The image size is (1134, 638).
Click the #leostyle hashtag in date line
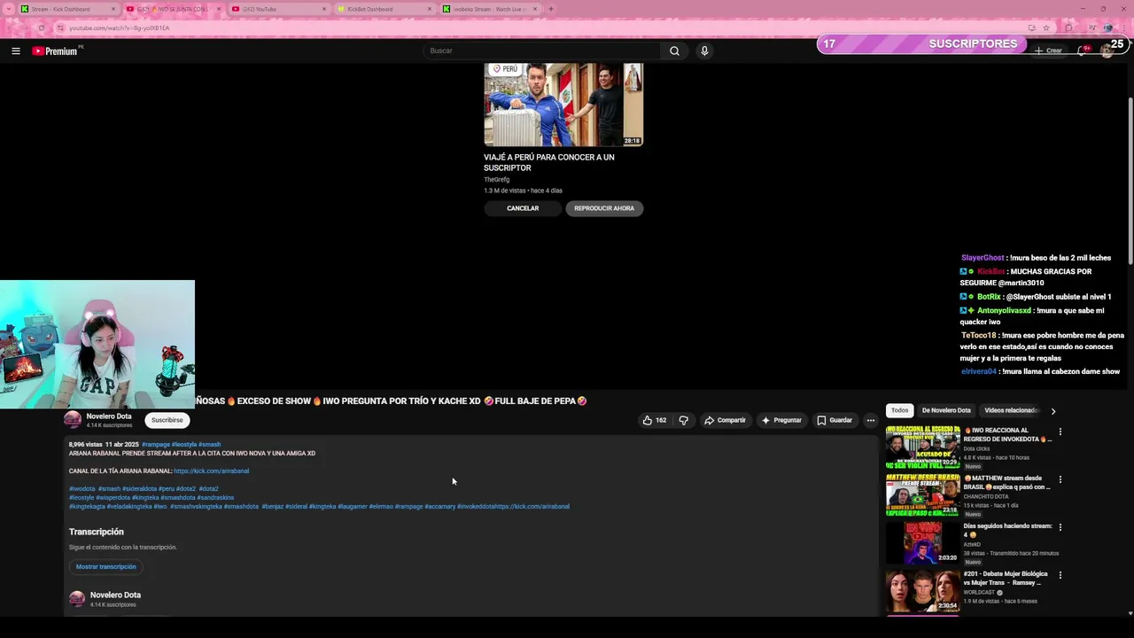point(183,445)
